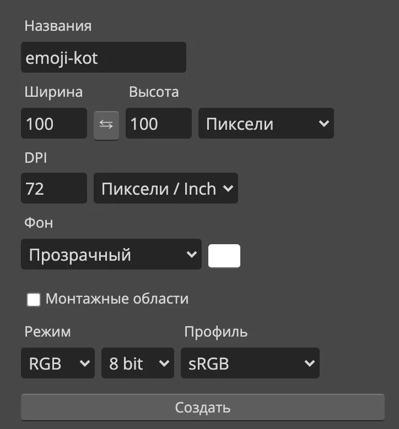Click the Монтажные области label text
Screen dimensions: 399x429
pyautogui.click(x=117, y=299)
